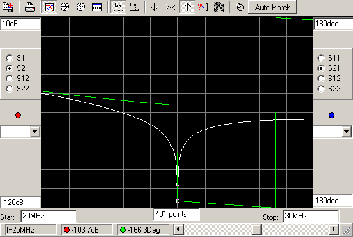Click the save data icon
353x237 pixels.
(x=8, y=7)
